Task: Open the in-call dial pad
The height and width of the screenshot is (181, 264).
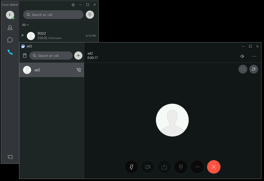Action: coord(181,167)
